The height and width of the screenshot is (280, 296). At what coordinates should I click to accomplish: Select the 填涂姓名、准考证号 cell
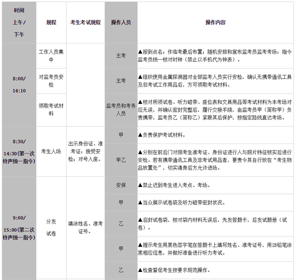pos(86,228)
